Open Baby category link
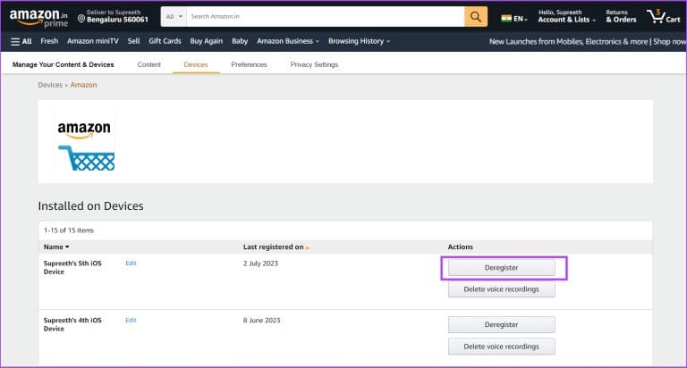The width and height of the screenshot is (687, 368). (240, 41)
